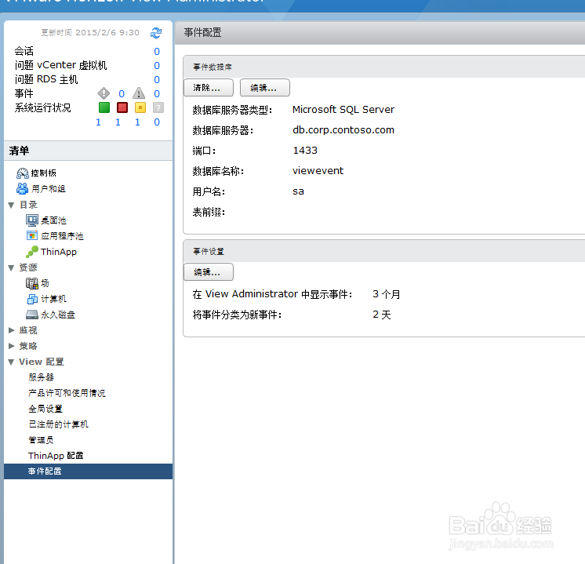Click username value sa
The height and width of the screenshot is (564, 585).
tap(298, 191)
